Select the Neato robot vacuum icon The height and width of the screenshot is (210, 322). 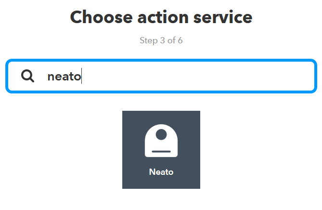pos(161,141)
